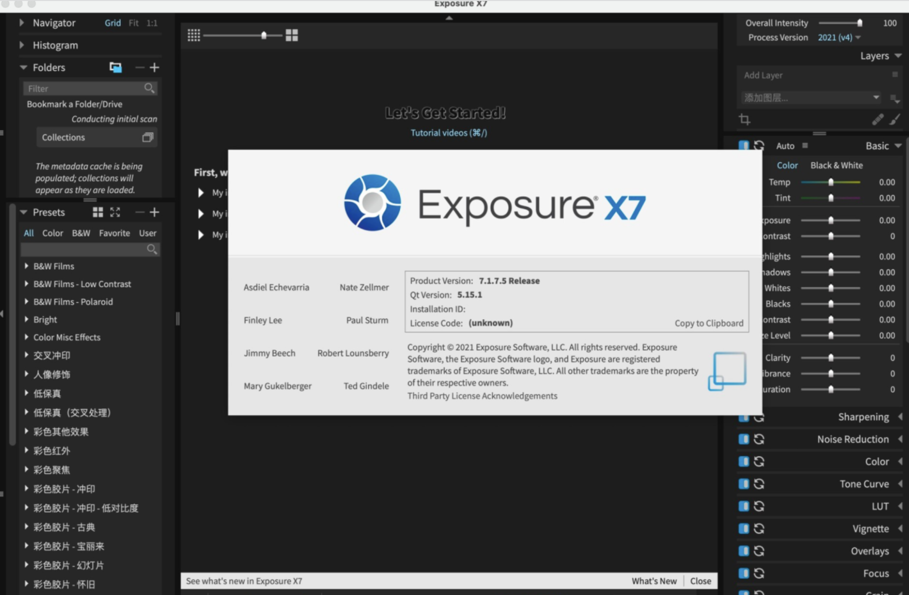Reset the Color panel settings

pos(759,462)
